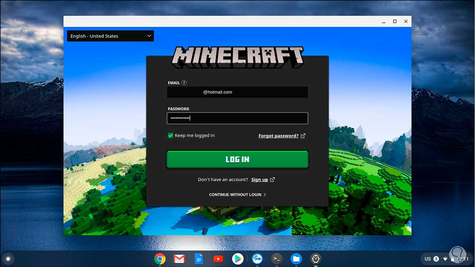The height and width of the screenshot is (267, 475).
Task: Focus the Password input field
Action: click(x=237, y=118)
